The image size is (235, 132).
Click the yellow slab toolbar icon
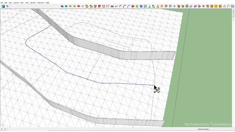(x=70, y=6)
